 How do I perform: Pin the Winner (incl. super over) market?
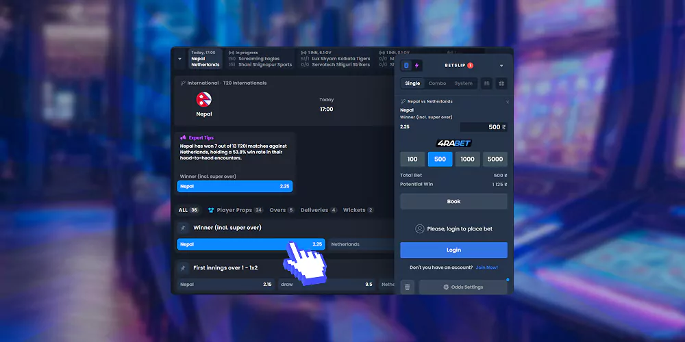[x=183, y=228]
